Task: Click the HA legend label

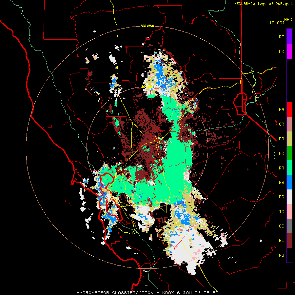Action: coord(281,109)
